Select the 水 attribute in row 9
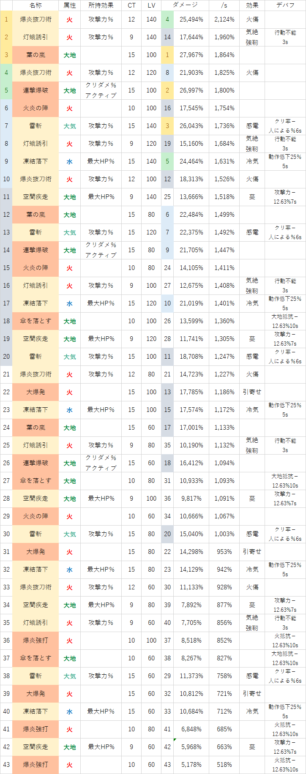Screen dimensions: 306x774 point(69,161)
